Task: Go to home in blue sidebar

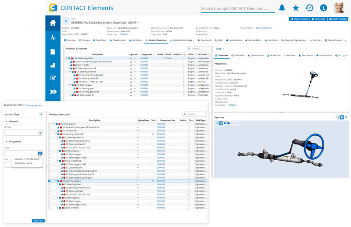Action: 53,23
